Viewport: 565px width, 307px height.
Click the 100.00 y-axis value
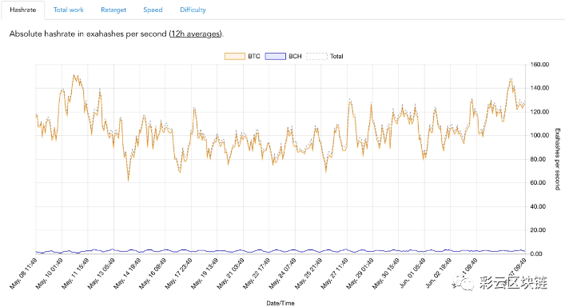tap(539, 135)
